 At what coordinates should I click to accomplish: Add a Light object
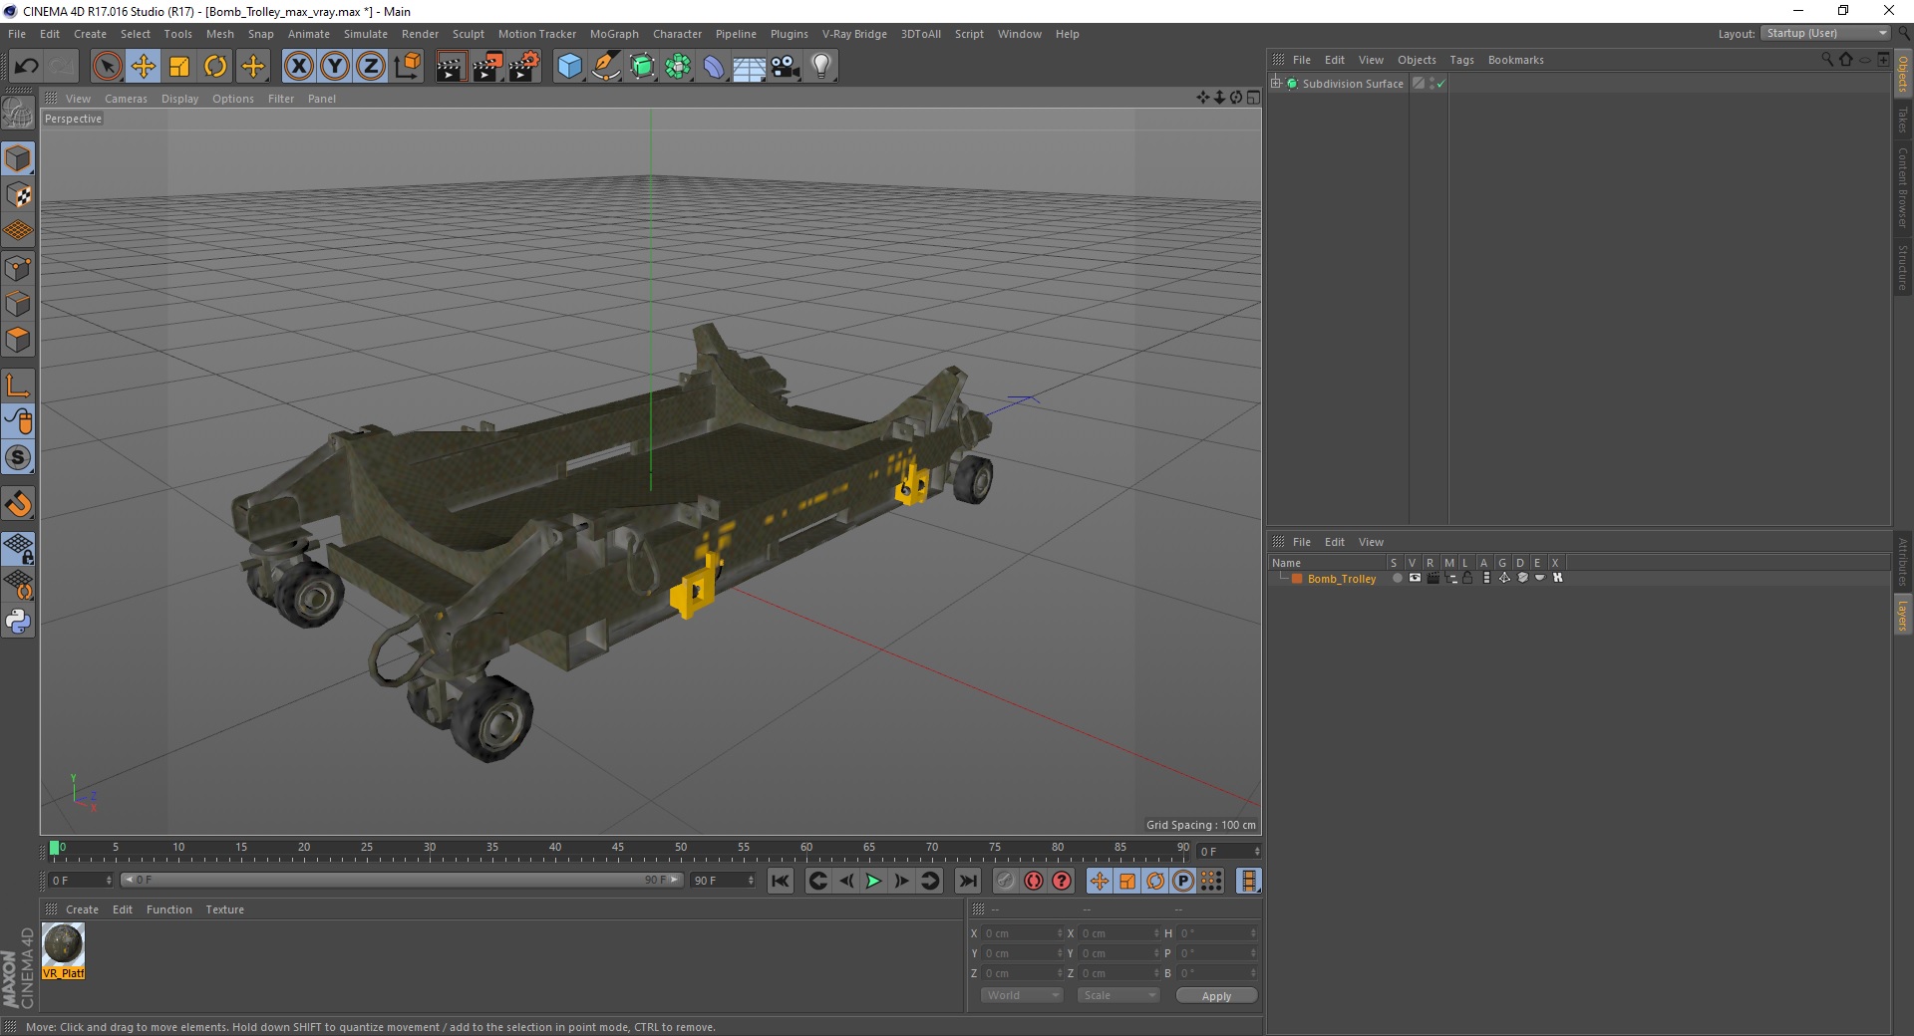[x=821, y=67]
